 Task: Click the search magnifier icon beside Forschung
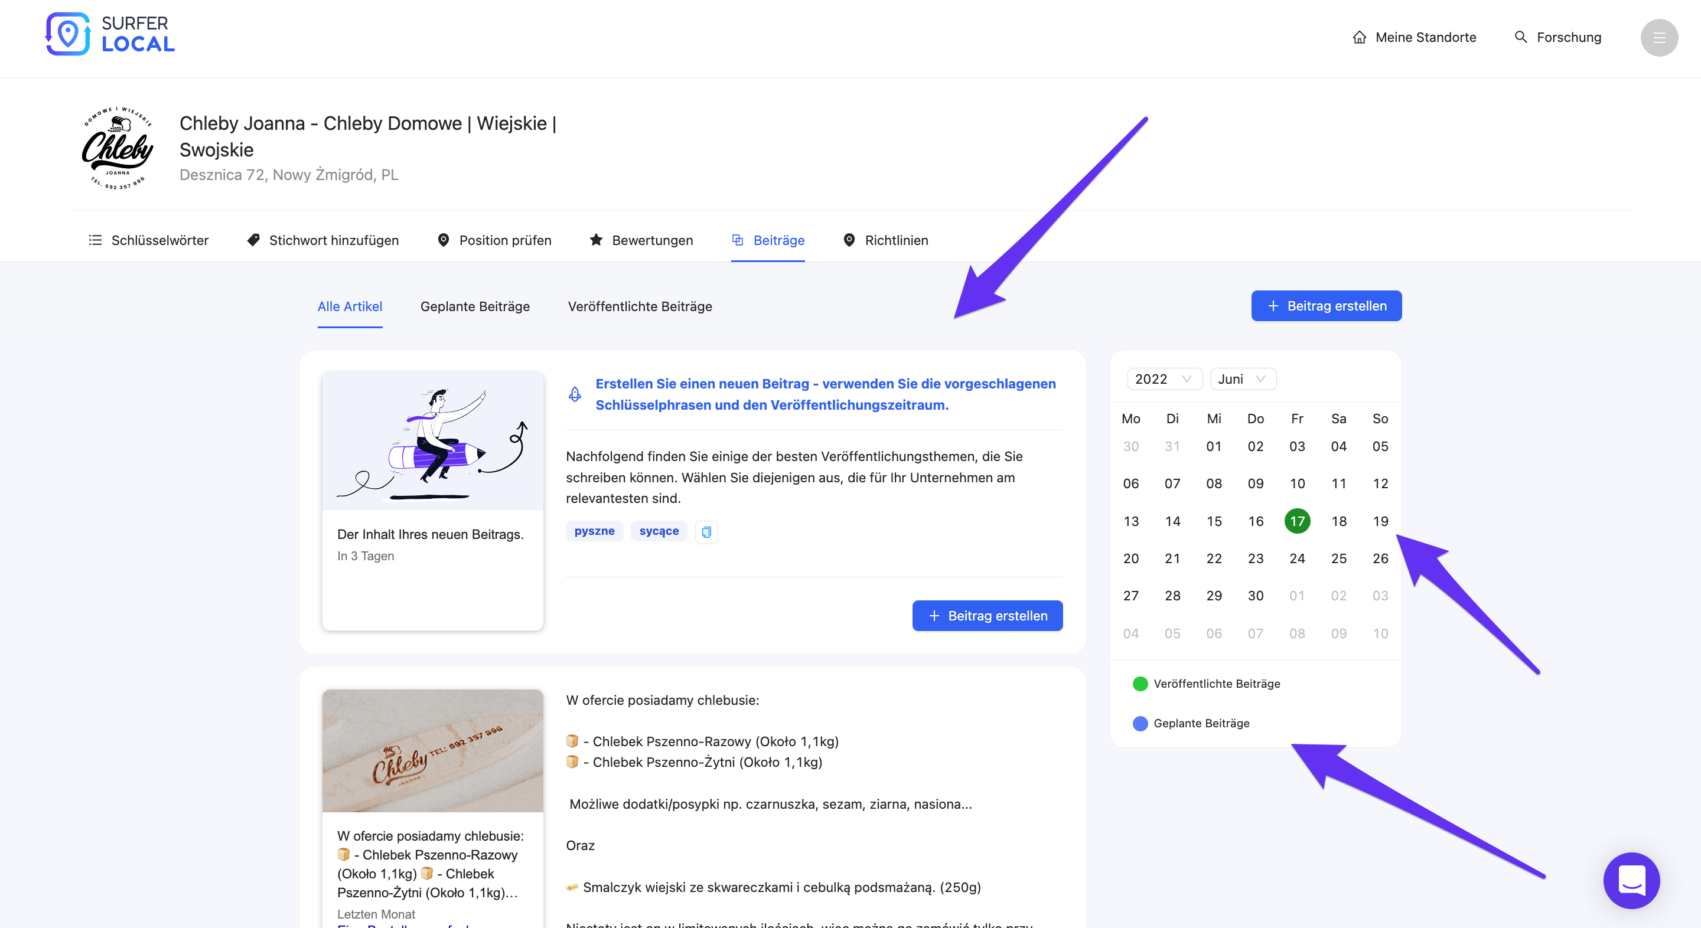pyautogui.click(x=1520, y=37)
